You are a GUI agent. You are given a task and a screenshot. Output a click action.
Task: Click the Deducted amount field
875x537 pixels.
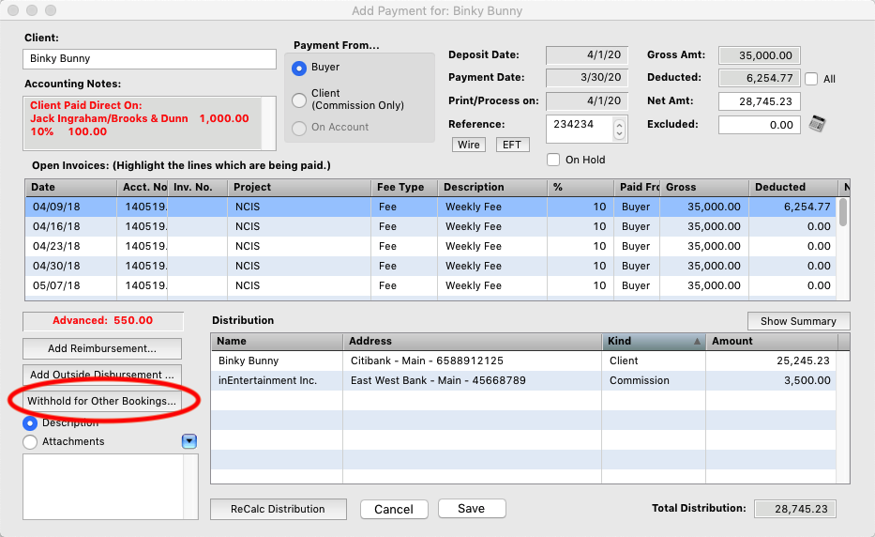[x=760, y=78]
